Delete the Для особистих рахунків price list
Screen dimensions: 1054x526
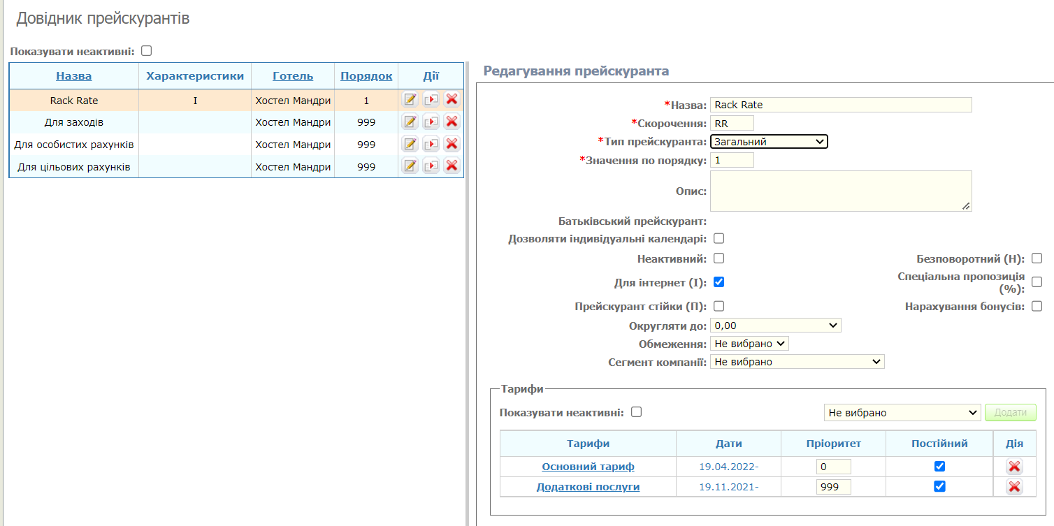pyautogui.click(x=452, y=145)
